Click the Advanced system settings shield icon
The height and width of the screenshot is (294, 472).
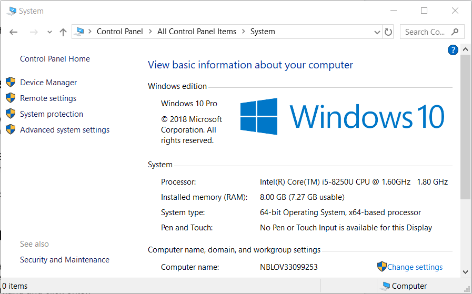[11, 129]
